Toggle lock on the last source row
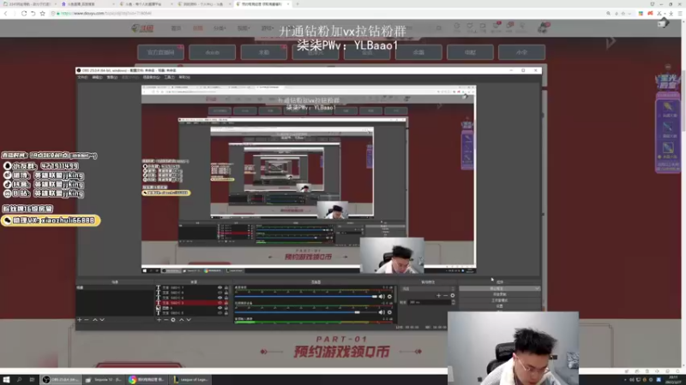Screen dimensions: 686x385 coord(226,313)
